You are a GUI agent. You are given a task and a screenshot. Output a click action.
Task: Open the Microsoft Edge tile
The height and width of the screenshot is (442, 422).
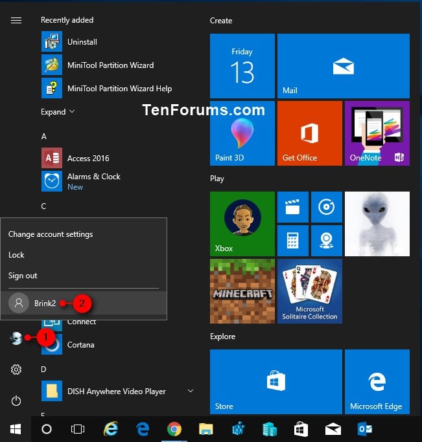click(377, 382)
